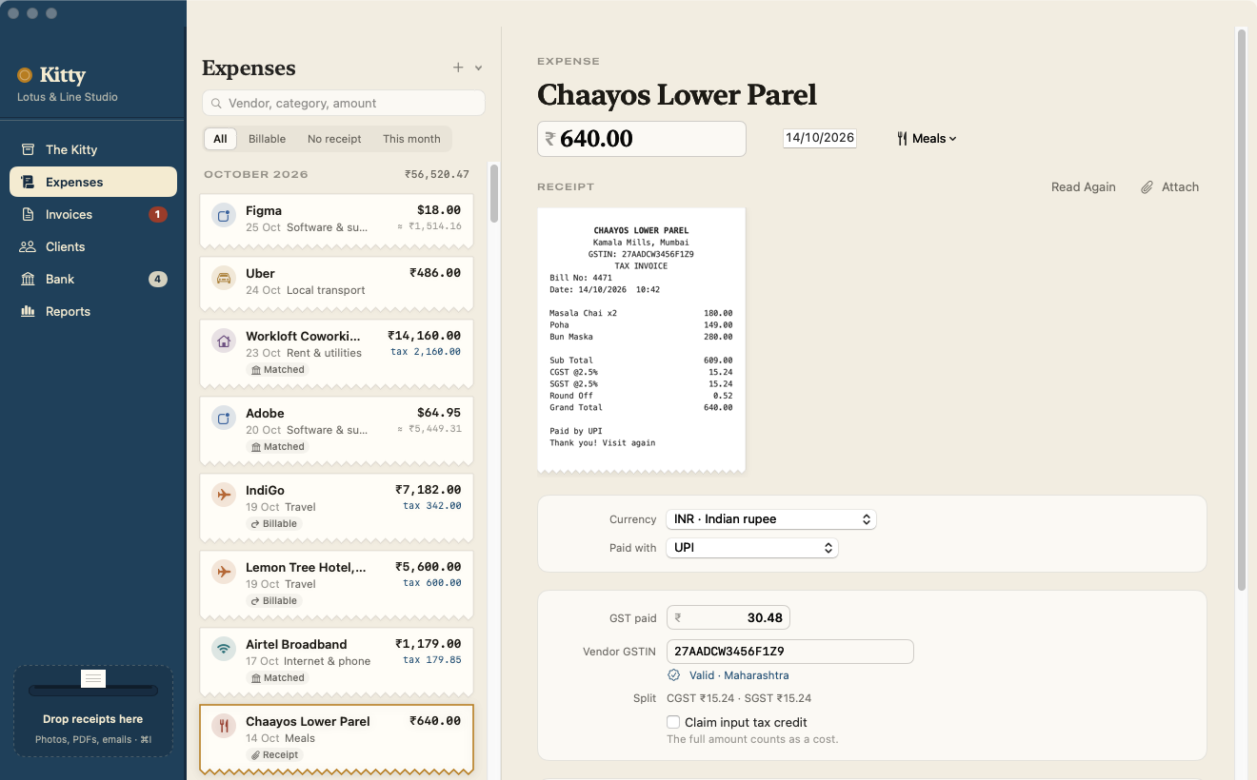Viewport: 1257px width, 780px height.
Task: Click Valid · Maharashtra link
Action: pyautogui.click(x=739, y=675)
